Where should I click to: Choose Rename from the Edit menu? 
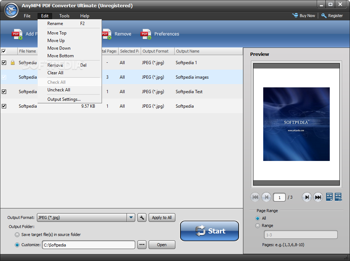click(70, 24)
